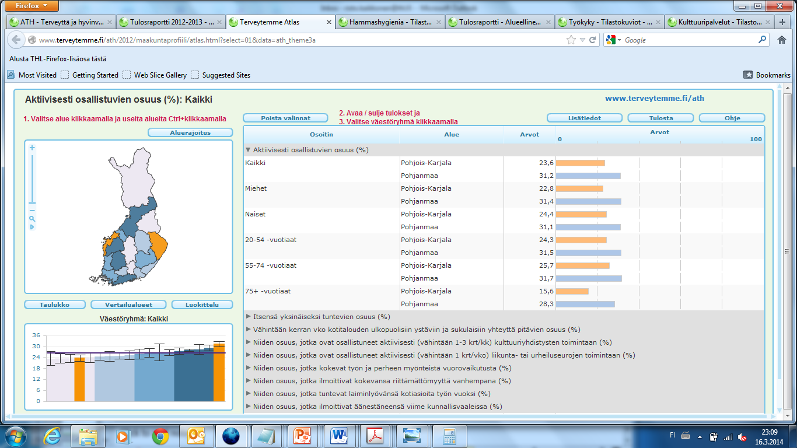
Task: Open Outlook from taskbar
Action: tap(196, 436)
